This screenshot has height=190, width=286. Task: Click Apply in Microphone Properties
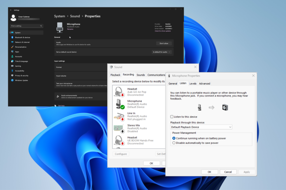click(247, 172)
